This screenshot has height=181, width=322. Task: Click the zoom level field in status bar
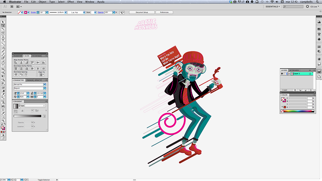4,180
